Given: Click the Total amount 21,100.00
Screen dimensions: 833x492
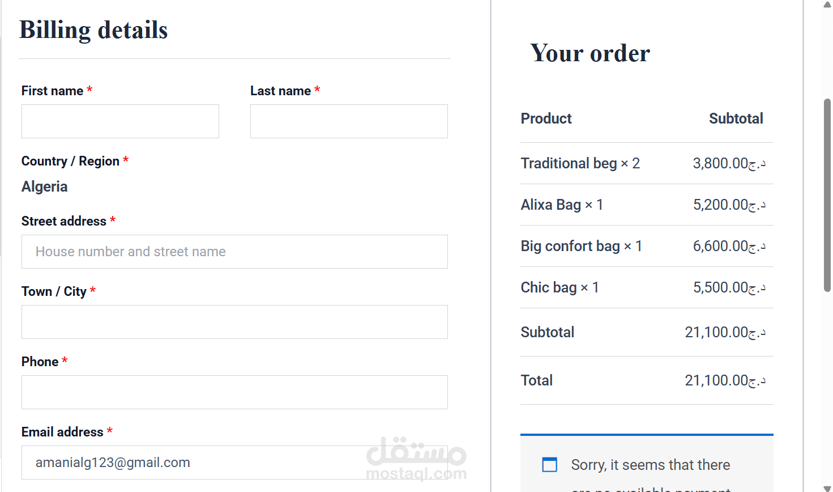Looking at the screenshot, I should pos(725,380).
